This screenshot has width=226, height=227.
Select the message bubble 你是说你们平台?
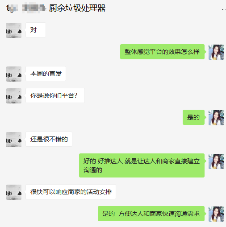[x=55, y=95]
